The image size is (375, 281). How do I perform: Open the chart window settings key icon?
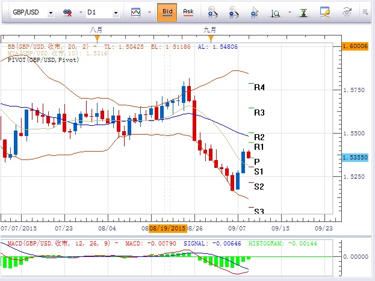pyautogui.click(x=325, y=12)
